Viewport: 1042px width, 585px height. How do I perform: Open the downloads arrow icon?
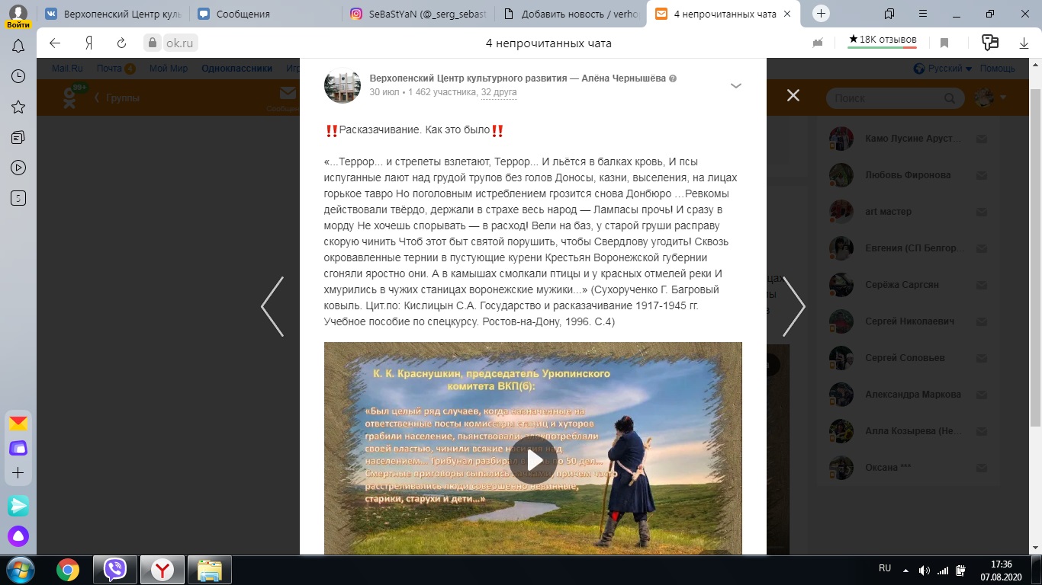[1024, 43]
